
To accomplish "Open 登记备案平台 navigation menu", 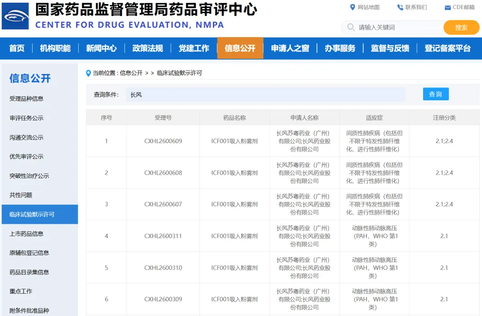I will tap(448, 48).
